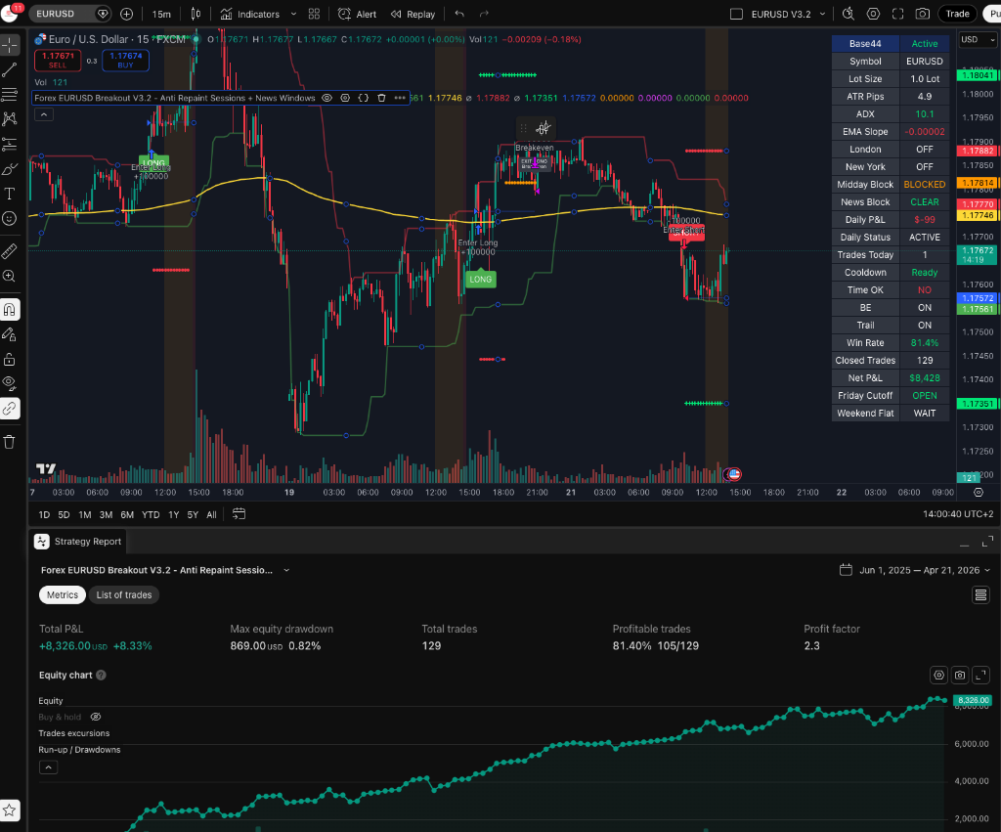Click the 1.17671 SELL button
1001x832 pixels.
[58, 60]
